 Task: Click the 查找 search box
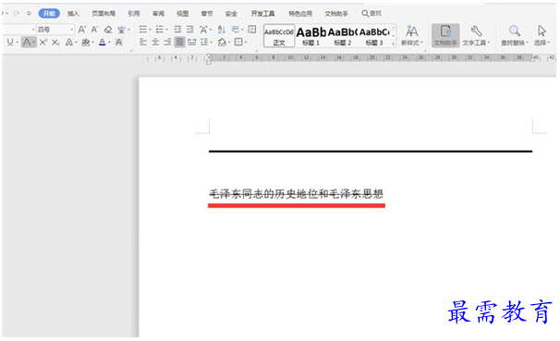[371, 14]
